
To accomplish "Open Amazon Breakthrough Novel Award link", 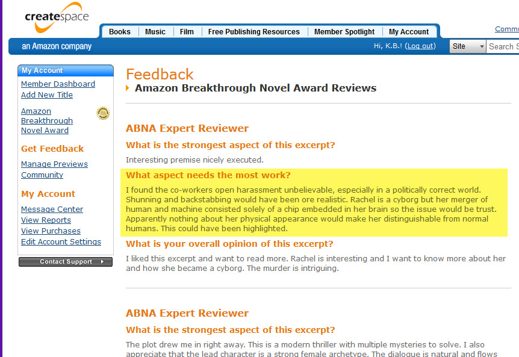I will click(47, 121).
